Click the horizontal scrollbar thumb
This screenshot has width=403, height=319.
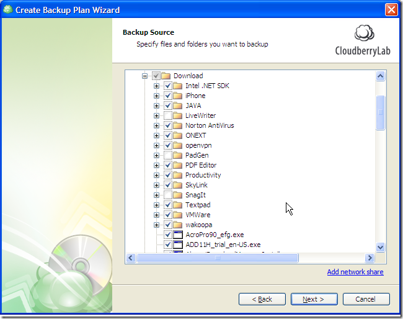pyautogui.click(x=218, y=258)
